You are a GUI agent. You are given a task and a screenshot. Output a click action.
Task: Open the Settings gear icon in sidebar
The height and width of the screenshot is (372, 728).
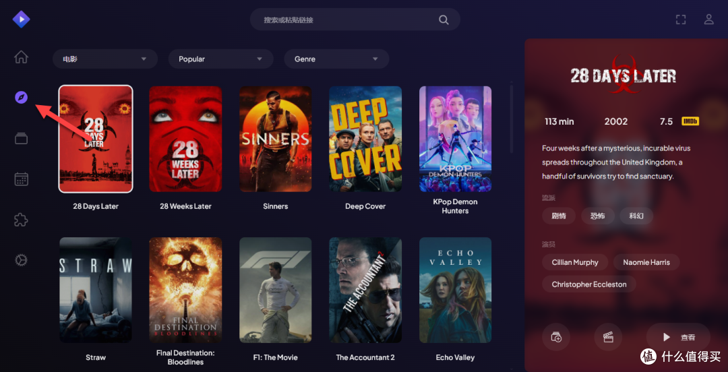click(x=22, y=260)
